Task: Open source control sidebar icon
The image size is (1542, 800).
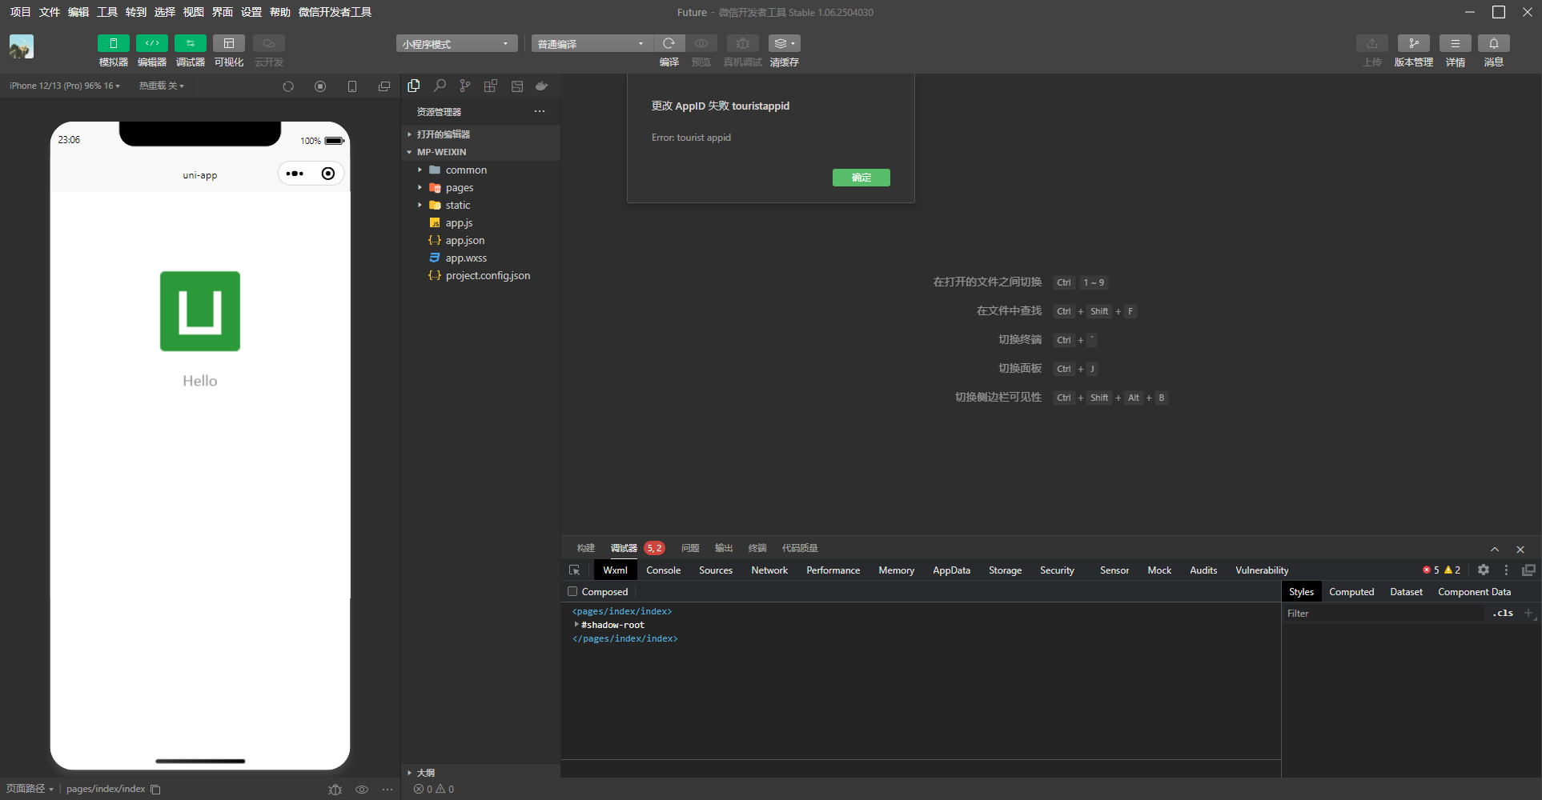Action: pos(465,86)
